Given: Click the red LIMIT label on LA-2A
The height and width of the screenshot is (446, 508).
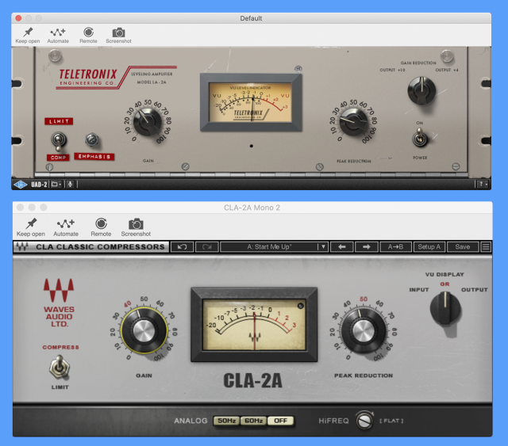Looking at the screenshot, I should 59,121.
